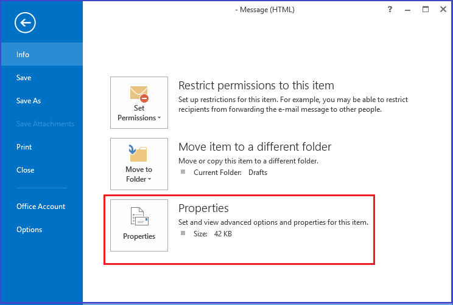Open the Info tab
Image resolution: width=453 pixels, height=305 pixels.
click(42, 54)
